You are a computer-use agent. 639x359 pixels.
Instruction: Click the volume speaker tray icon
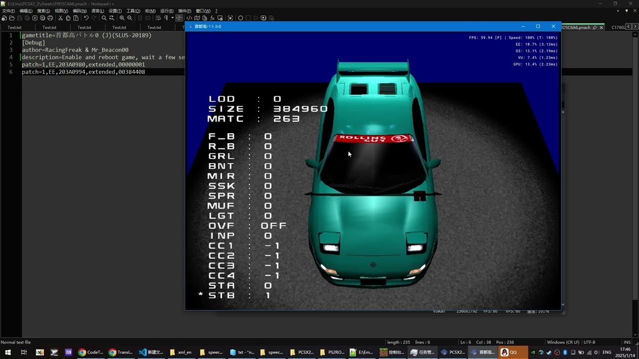click(597, 353)
